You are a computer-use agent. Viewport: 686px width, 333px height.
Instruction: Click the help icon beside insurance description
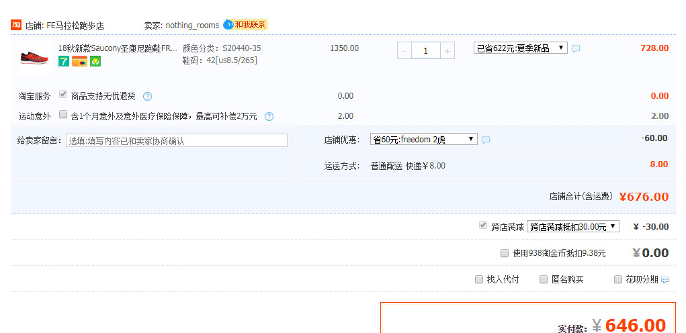point(269,116)
